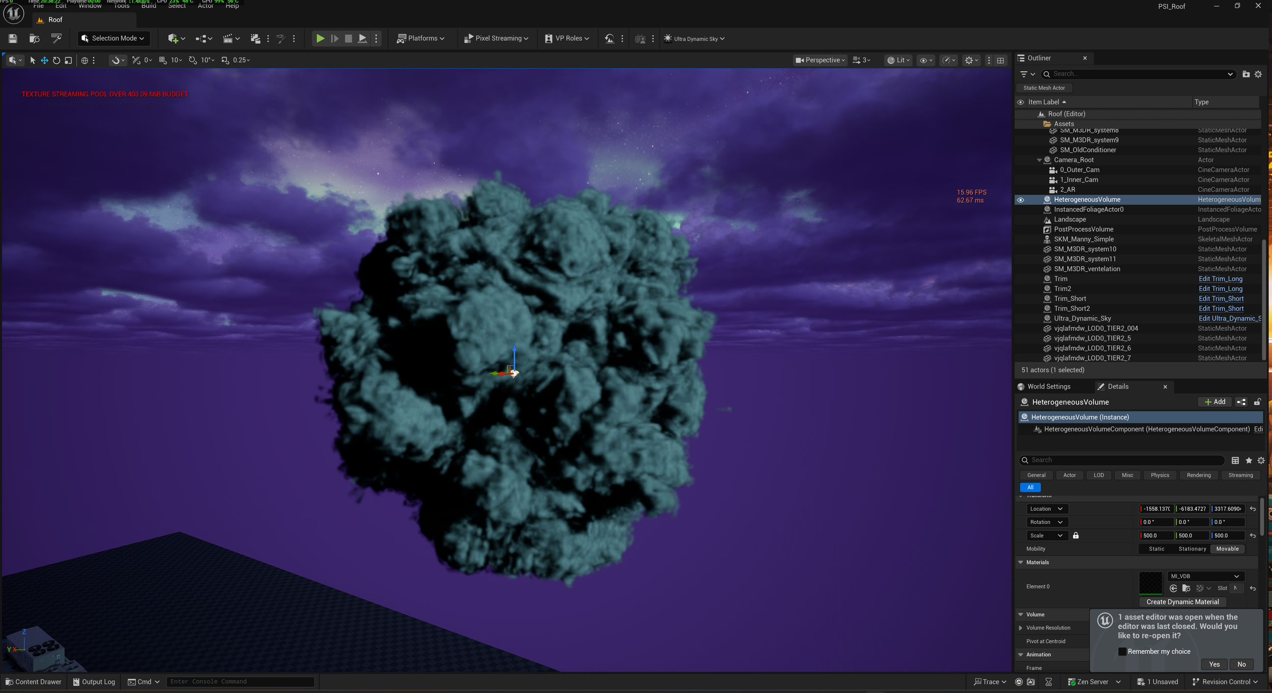Click the favorites star in Details
Screen dimensions: 1272x693
[x=1249, y=460]
